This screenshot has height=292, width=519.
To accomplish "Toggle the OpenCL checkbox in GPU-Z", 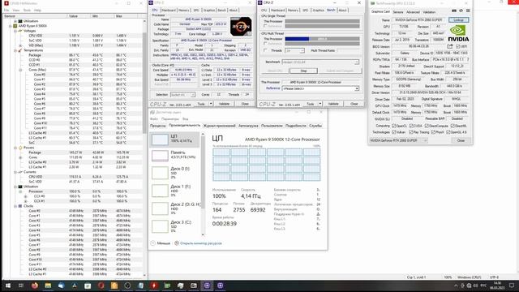I will pyautogui.click(x=393, y=126).
